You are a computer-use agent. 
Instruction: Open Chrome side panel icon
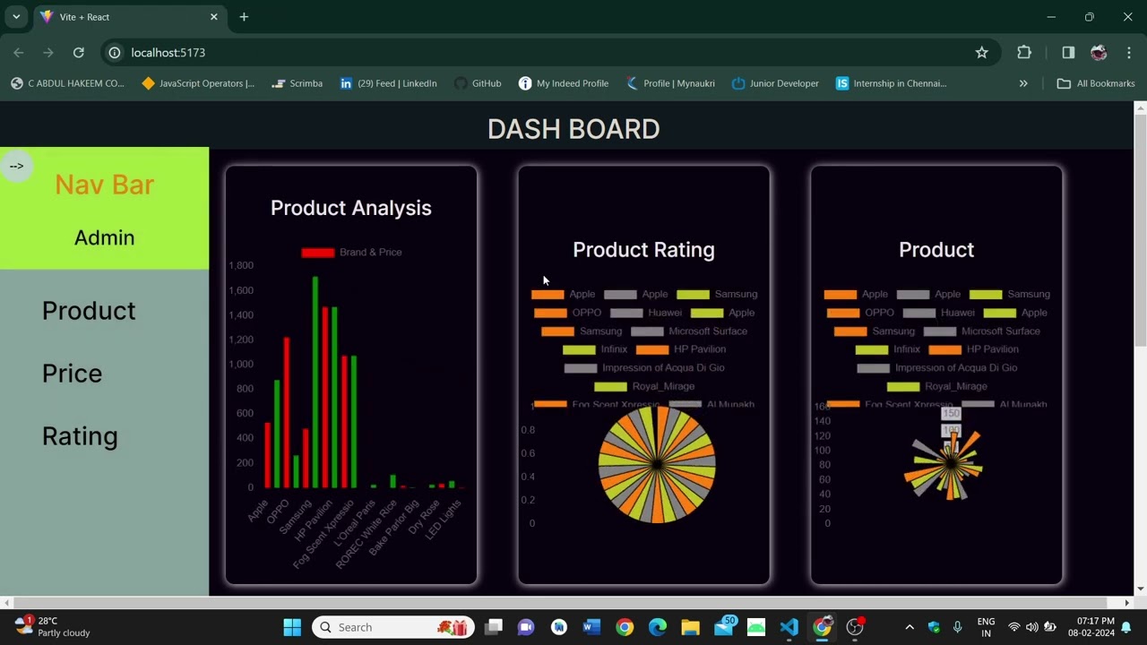coord(1068,53)
